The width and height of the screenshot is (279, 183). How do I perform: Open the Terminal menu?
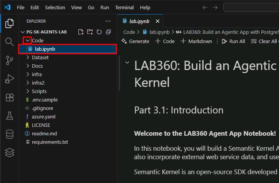[x=124, y=7]
